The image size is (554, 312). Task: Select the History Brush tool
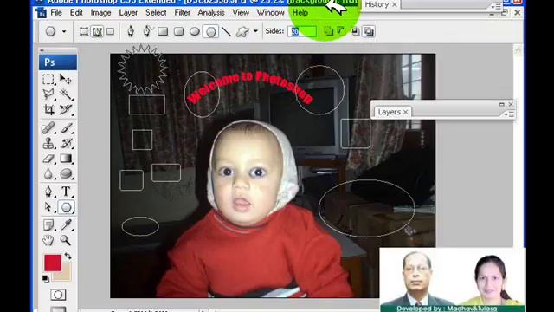66,143
